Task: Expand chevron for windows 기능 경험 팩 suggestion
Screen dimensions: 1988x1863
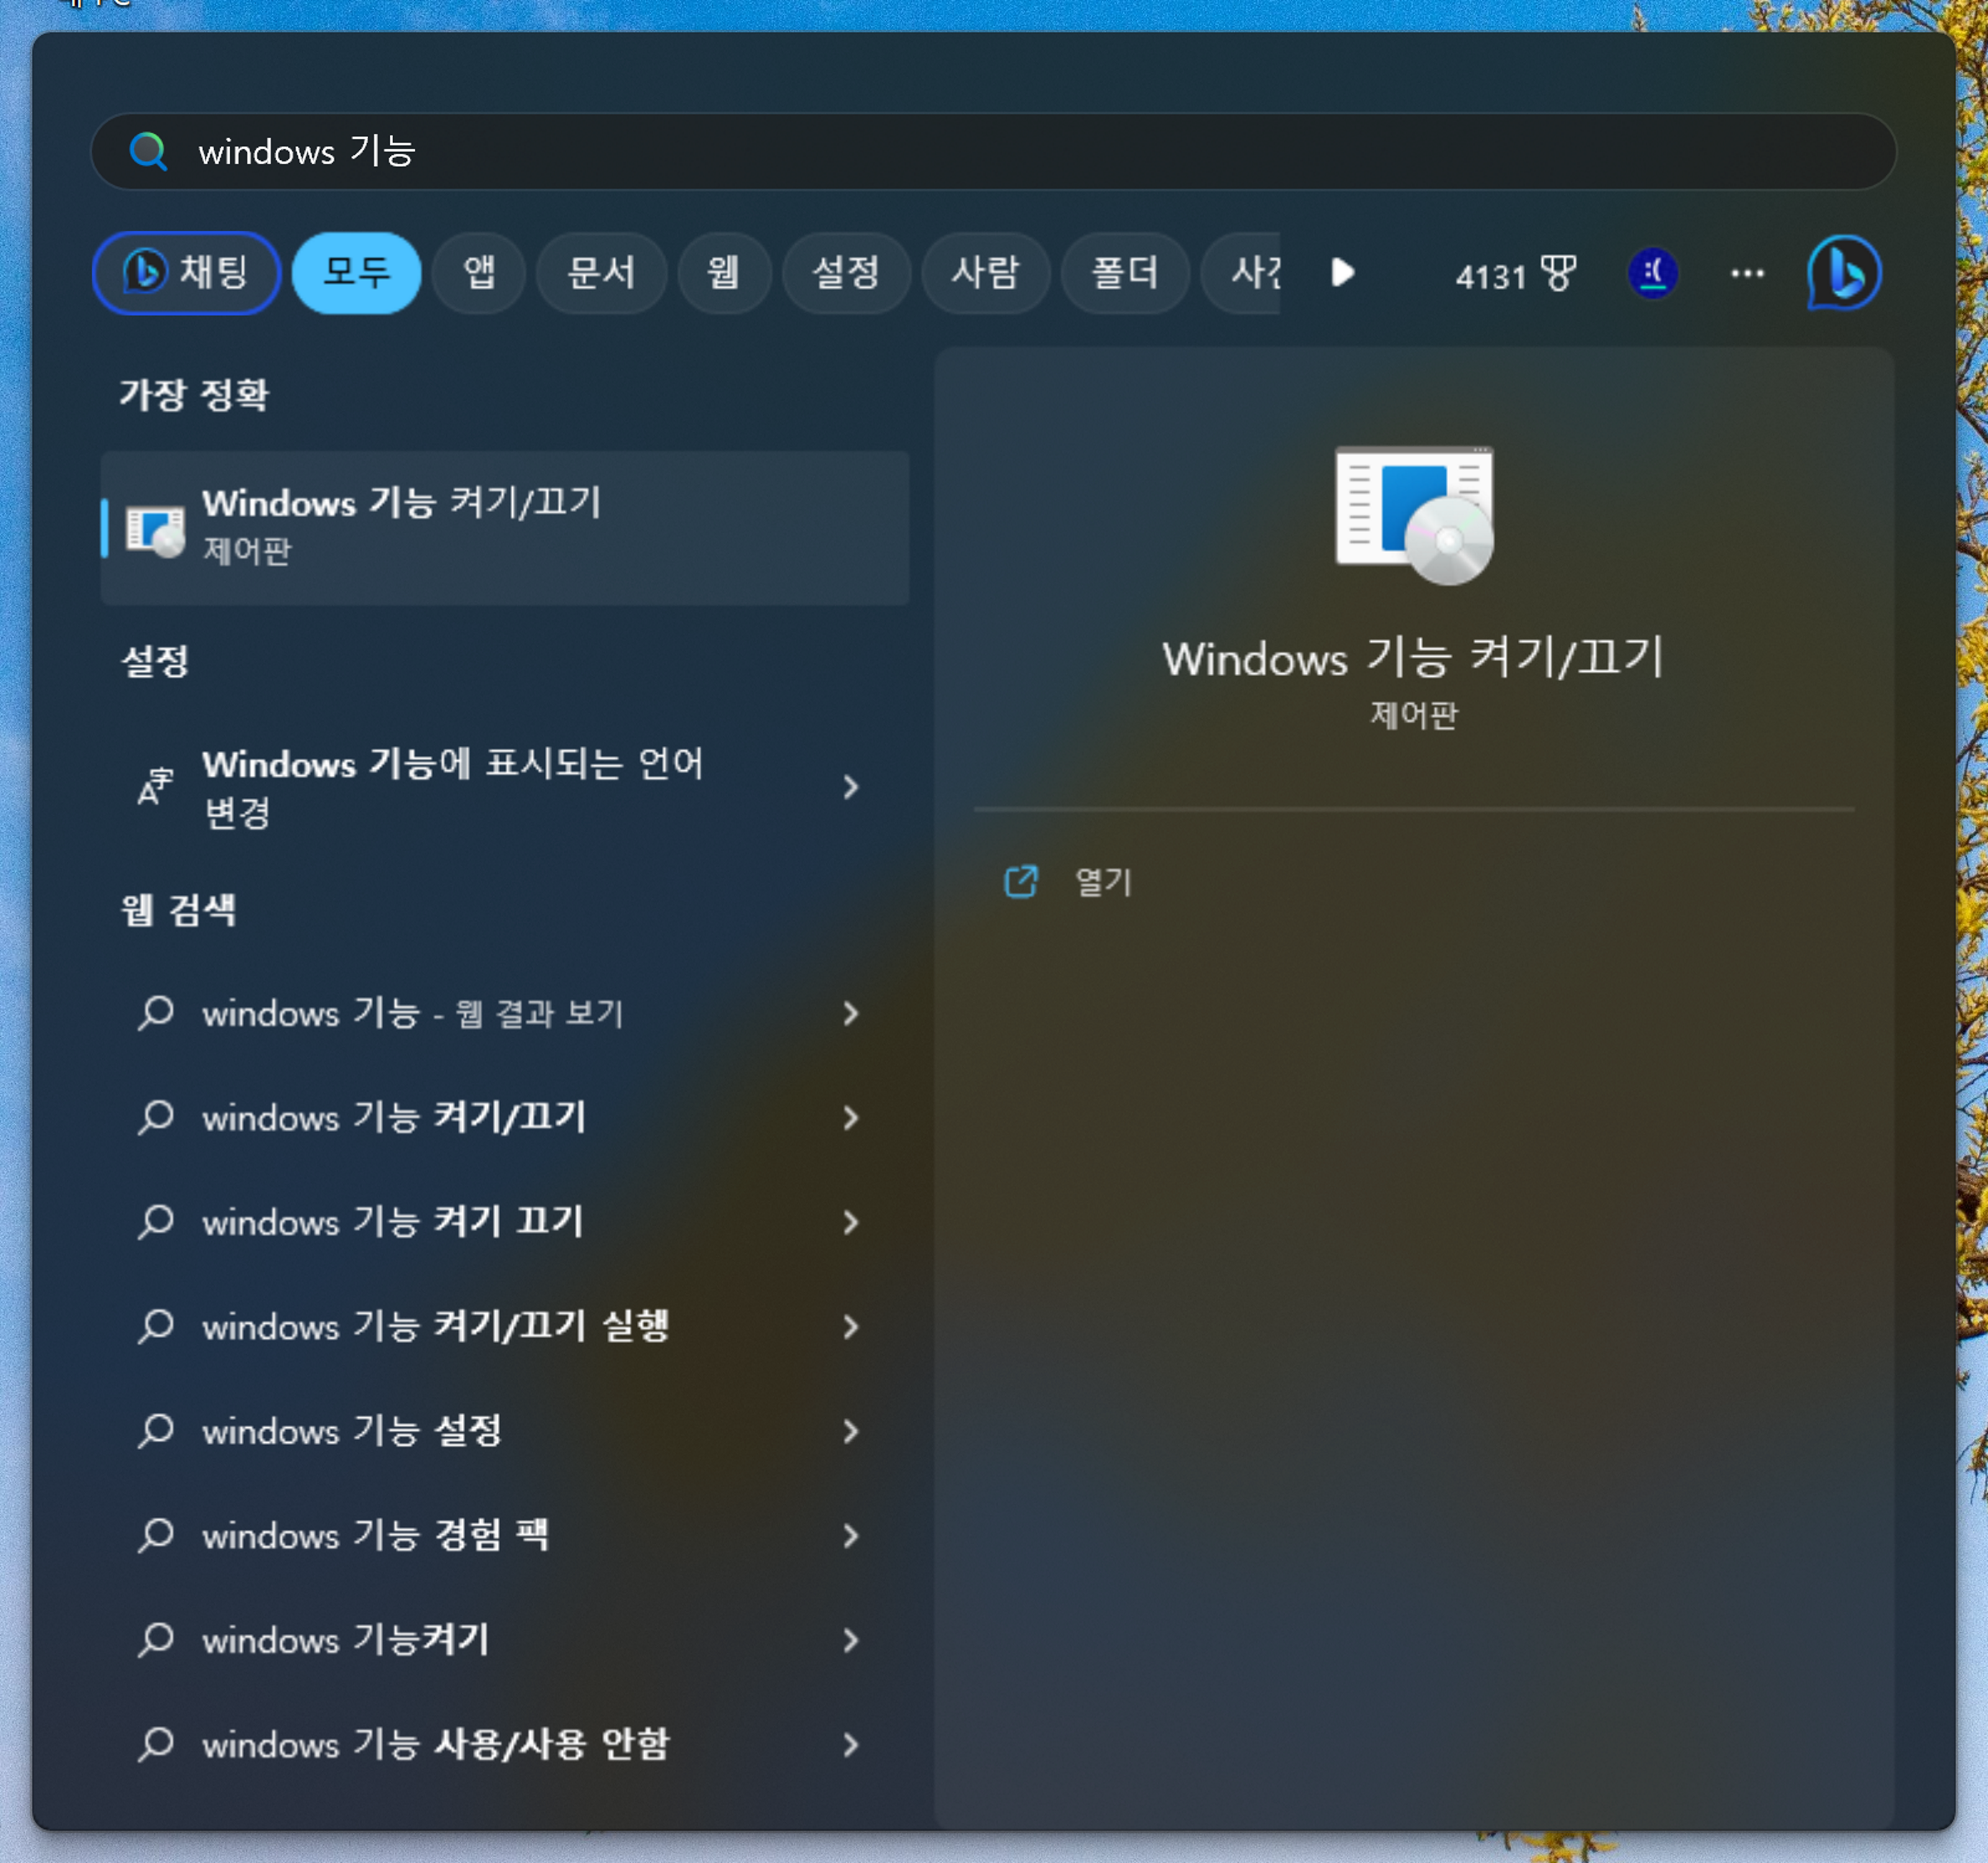Action: point(850,1536)
